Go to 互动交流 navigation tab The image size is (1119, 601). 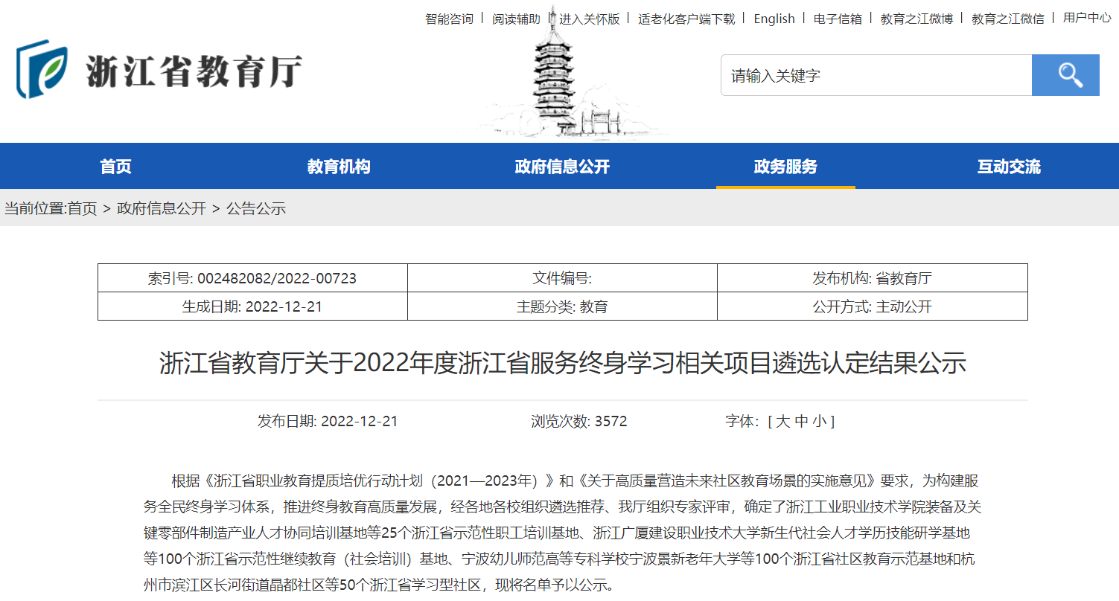[x=1009, y=167]
